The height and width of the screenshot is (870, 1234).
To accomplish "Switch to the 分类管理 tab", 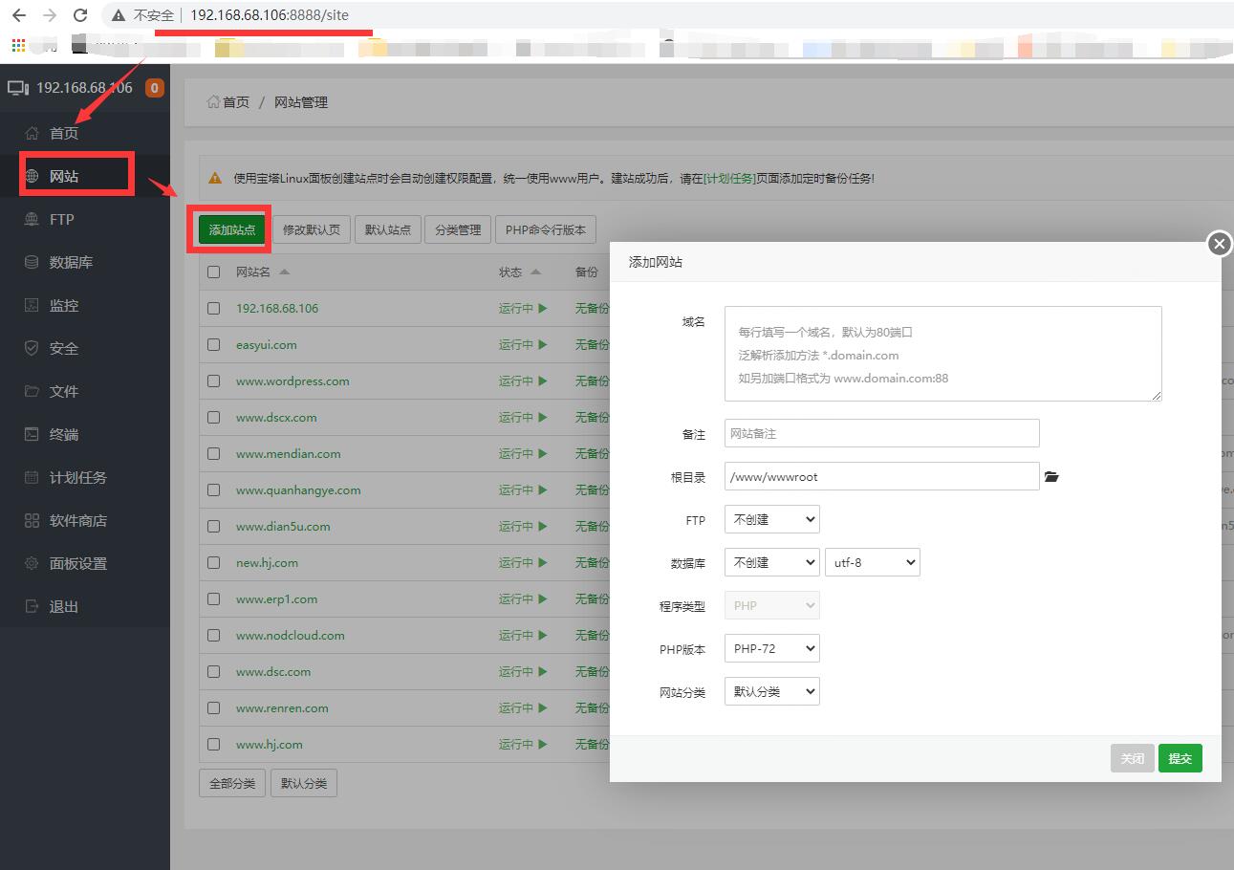I will coord(457,228).
